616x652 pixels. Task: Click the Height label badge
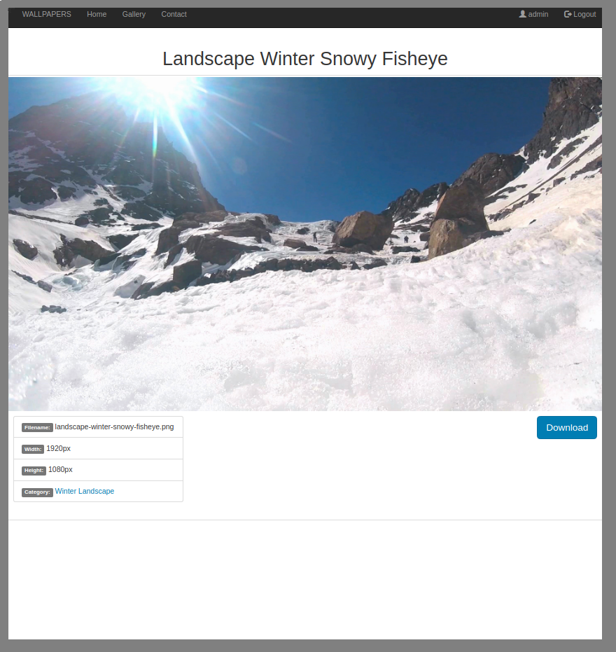[x=34, y=471]
